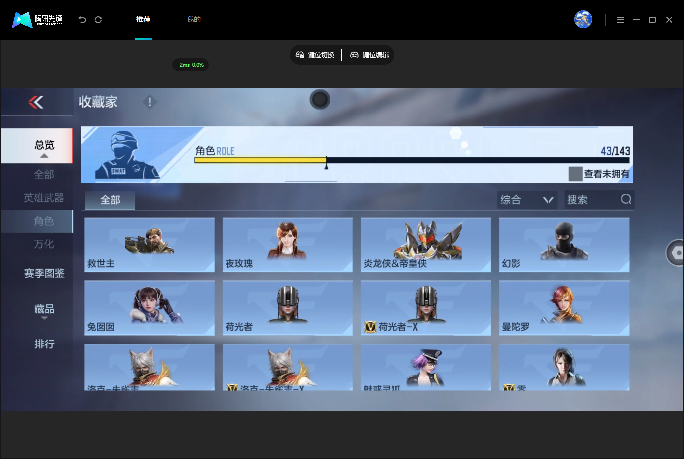
Task: Click the gold V badge on 荷光者-X
Action: coord(370,327)
